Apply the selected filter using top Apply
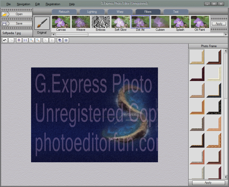 (219, 24)
